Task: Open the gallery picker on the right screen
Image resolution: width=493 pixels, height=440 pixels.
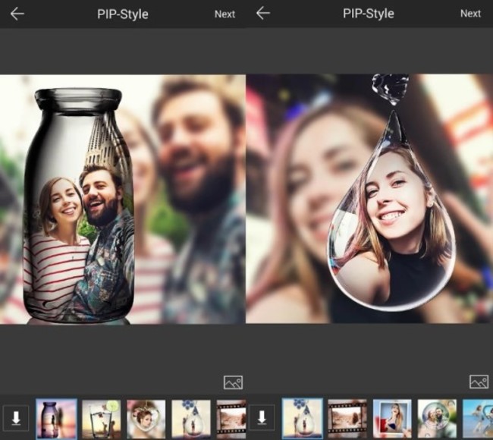Action: 479,382
